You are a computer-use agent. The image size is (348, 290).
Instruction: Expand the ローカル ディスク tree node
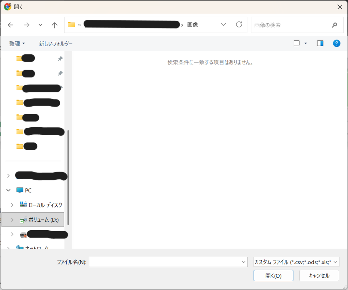12,205
